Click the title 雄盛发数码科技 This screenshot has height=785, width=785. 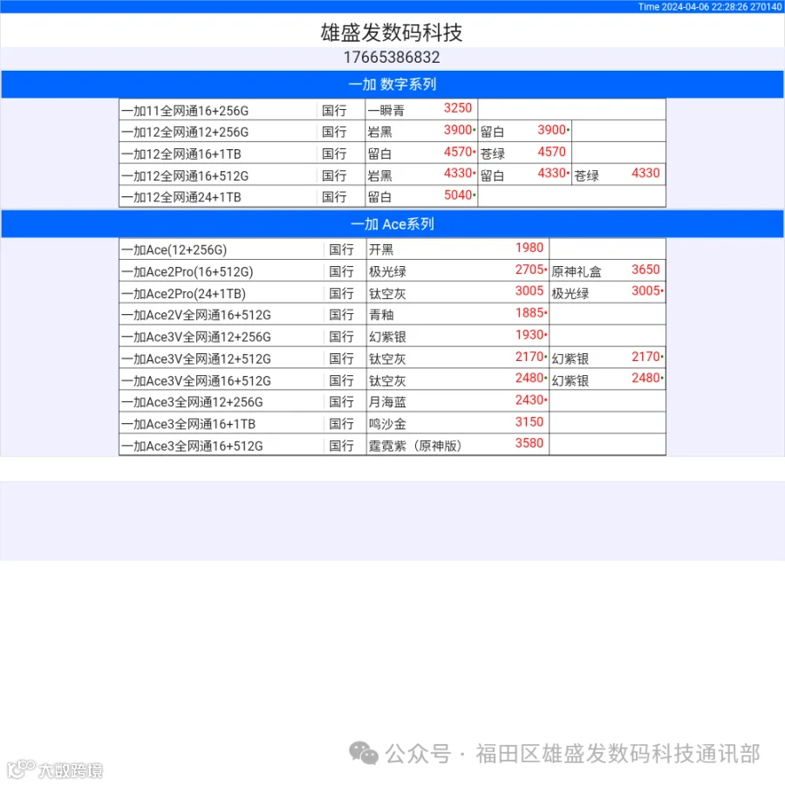[392, 32]
